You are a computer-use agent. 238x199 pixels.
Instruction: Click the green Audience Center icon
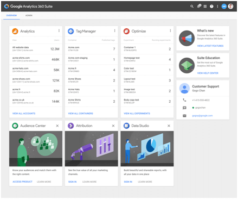point(15,126)
